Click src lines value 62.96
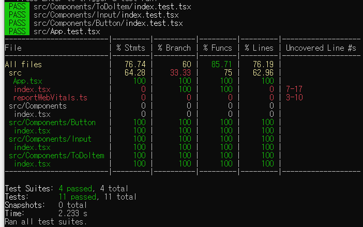 pyautogui.click(x=263, y=73)
